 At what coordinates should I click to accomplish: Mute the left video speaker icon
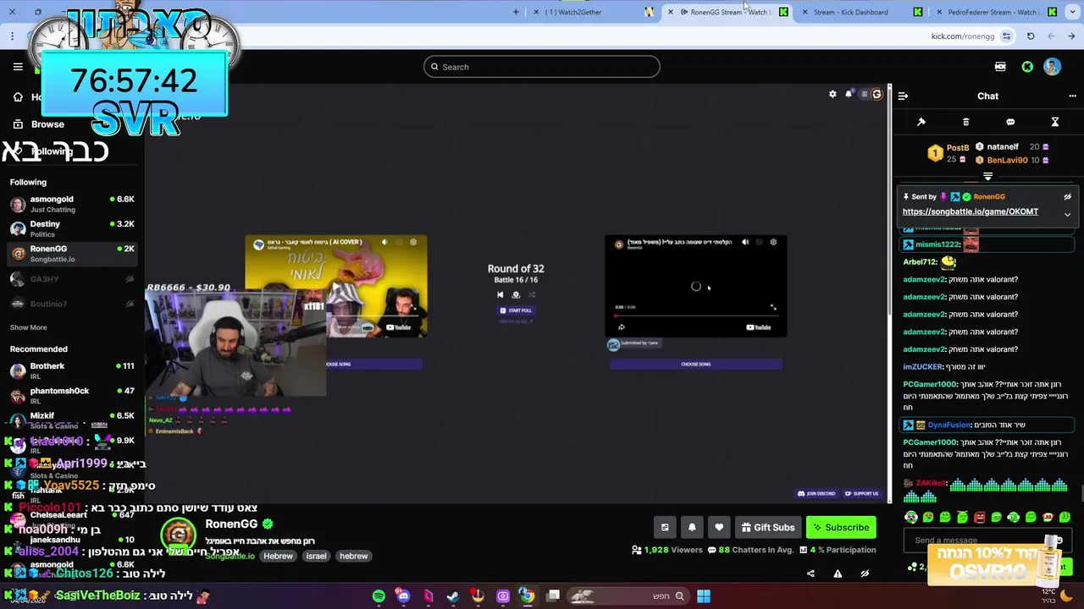click(x=384, y=242)
